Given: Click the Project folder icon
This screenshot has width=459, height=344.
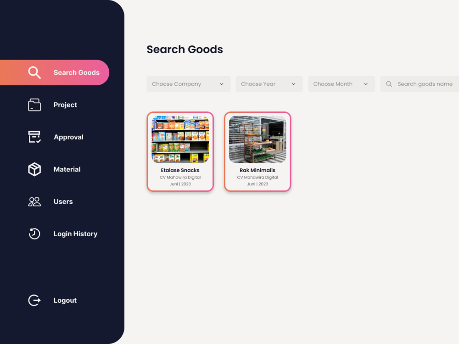Looking at the screenshot, I should [x=34, y=105].
